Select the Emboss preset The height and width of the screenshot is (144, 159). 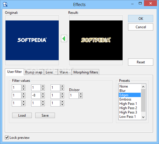[x=130, y=99]
